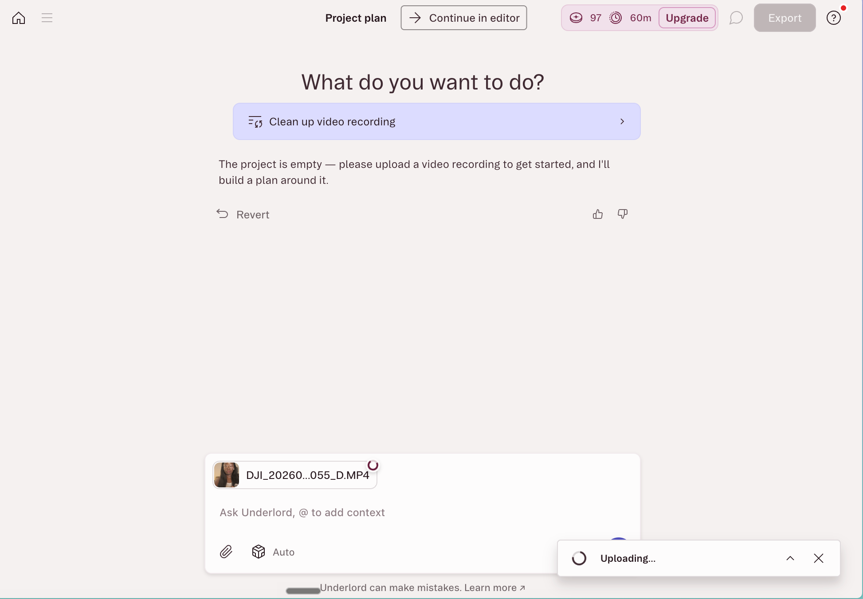Screen dimensions: 863x599
Task: Open the Learn more link
Action: pos(495,588)
